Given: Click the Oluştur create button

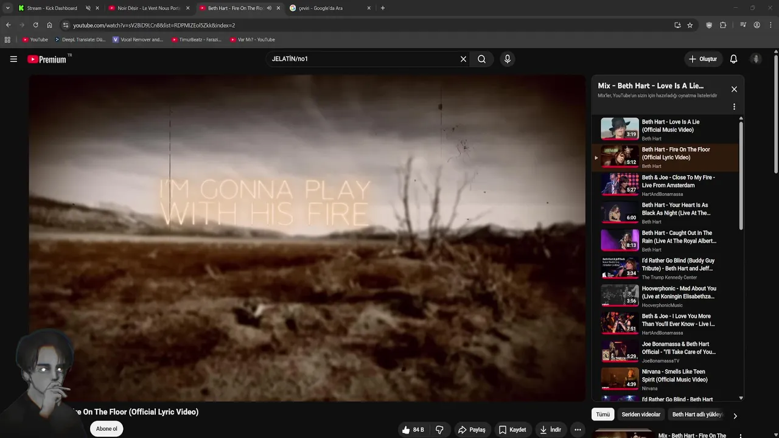Looking at the screenshot, I should 702,59.
